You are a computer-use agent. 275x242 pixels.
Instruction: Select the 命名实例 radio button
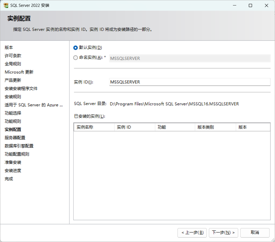[x=75, y=58]
